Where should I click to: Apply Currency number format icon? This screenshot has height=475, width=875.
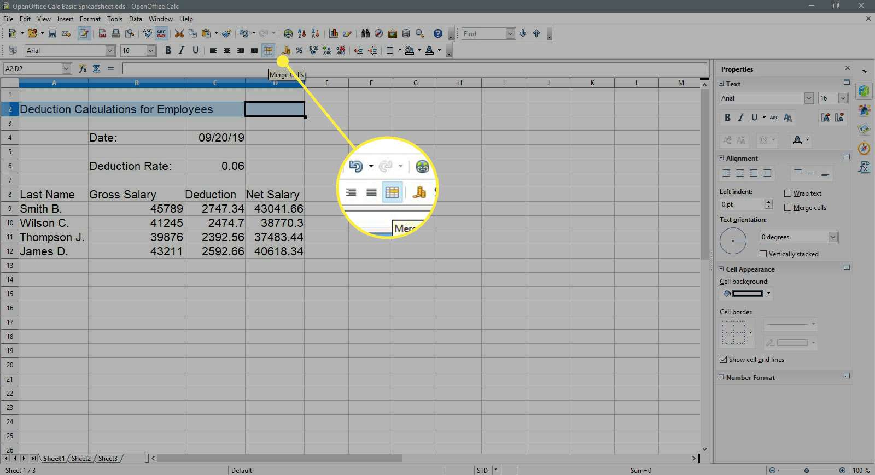pyautogui.click(x=286, y=50)
